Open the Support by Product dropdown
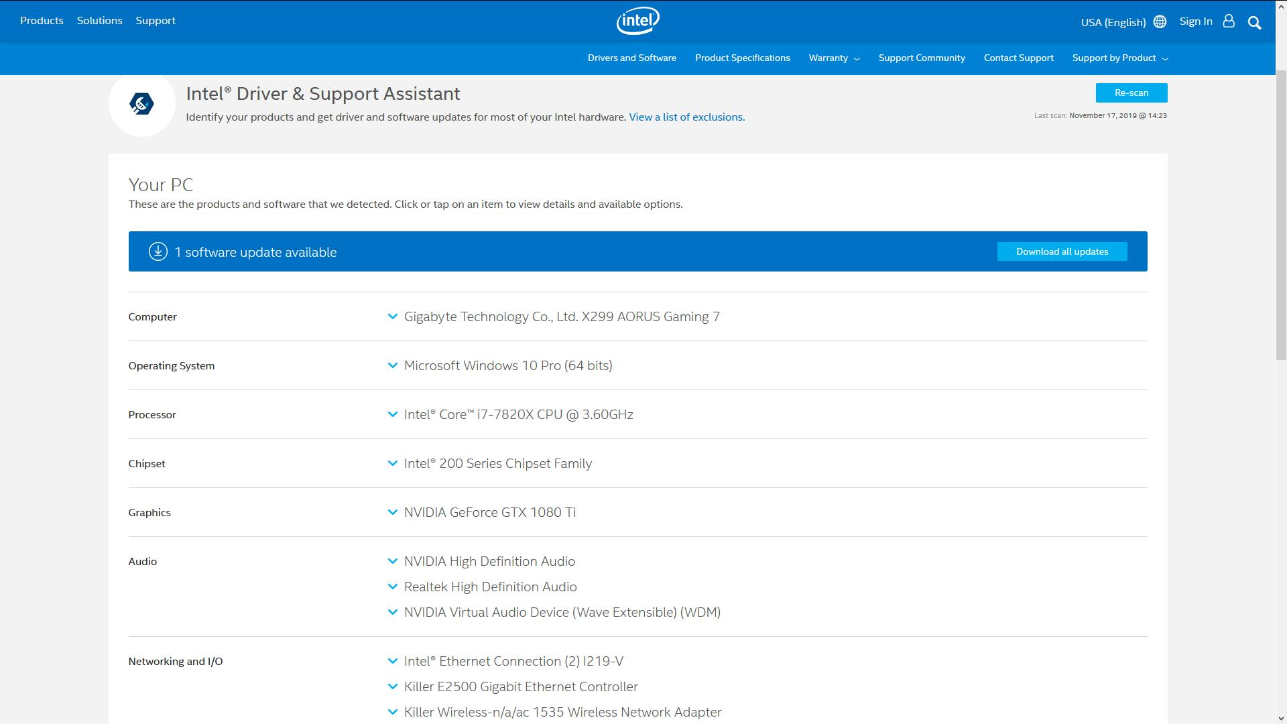The width and height of the screenshot is (1287, 724). tap(1119, 58)
